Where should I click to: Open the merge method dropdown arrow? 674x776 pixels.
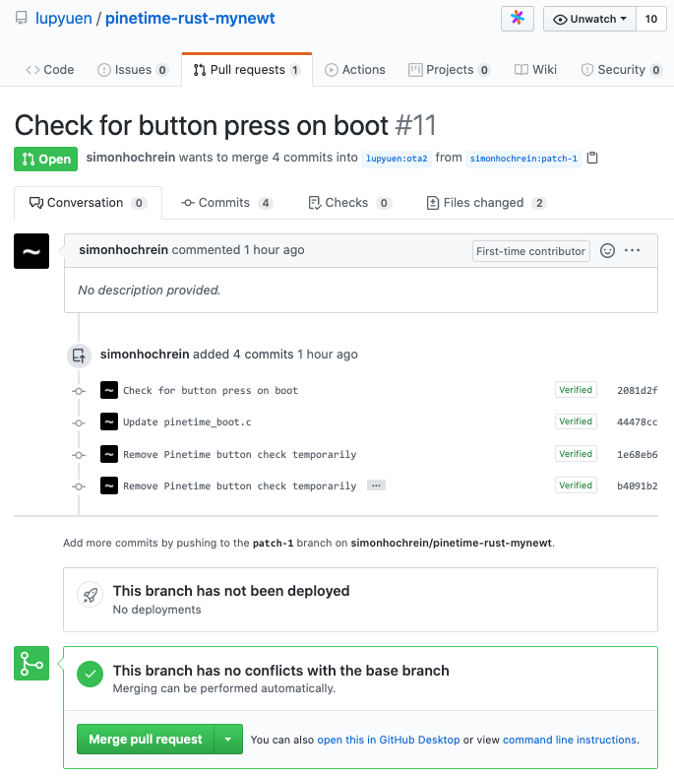[x=228, y=740]
